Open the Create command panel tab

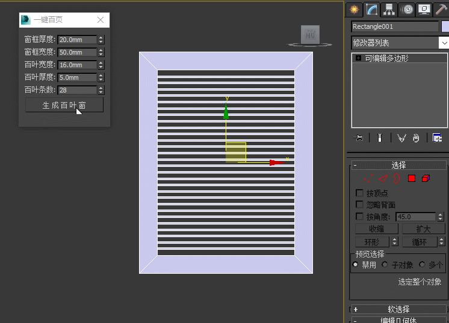point(354,10)
